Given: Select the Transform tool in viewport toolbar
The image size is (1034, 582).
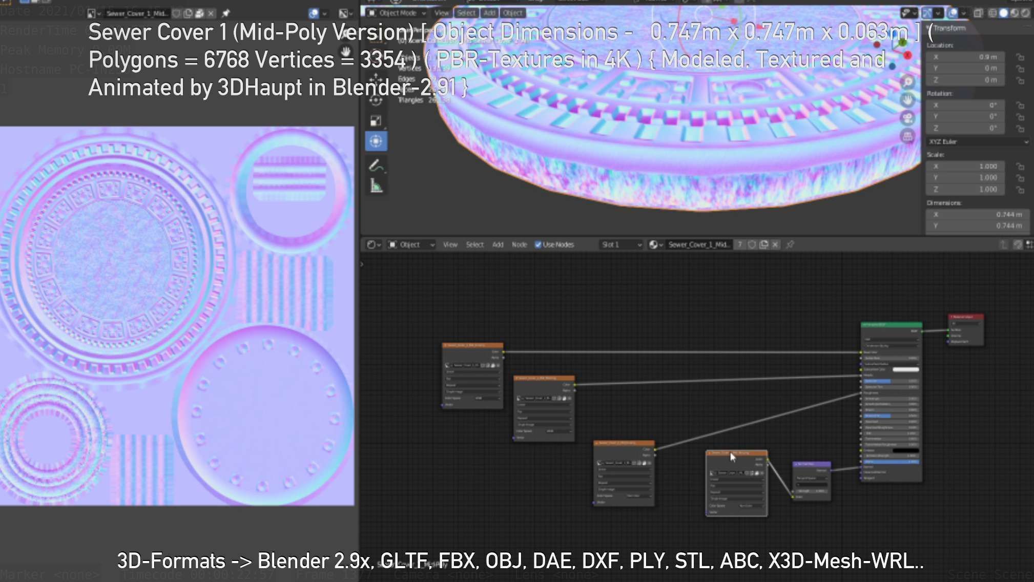Looking at the screenshot, I should point(376,141).
